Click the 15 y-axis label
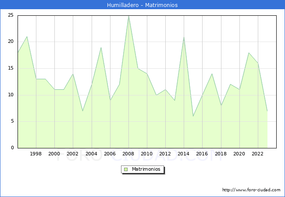The image size is (285, 197). point(11,68)
